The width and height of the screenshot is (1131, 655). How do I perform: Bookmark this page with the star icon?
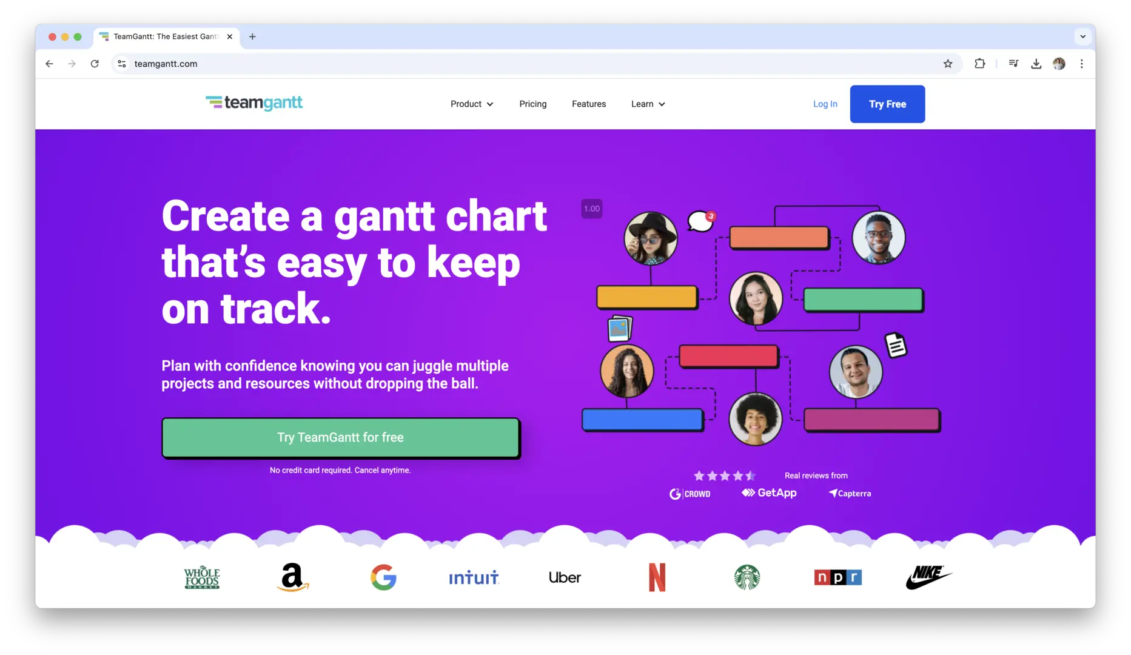pos(948,64)
